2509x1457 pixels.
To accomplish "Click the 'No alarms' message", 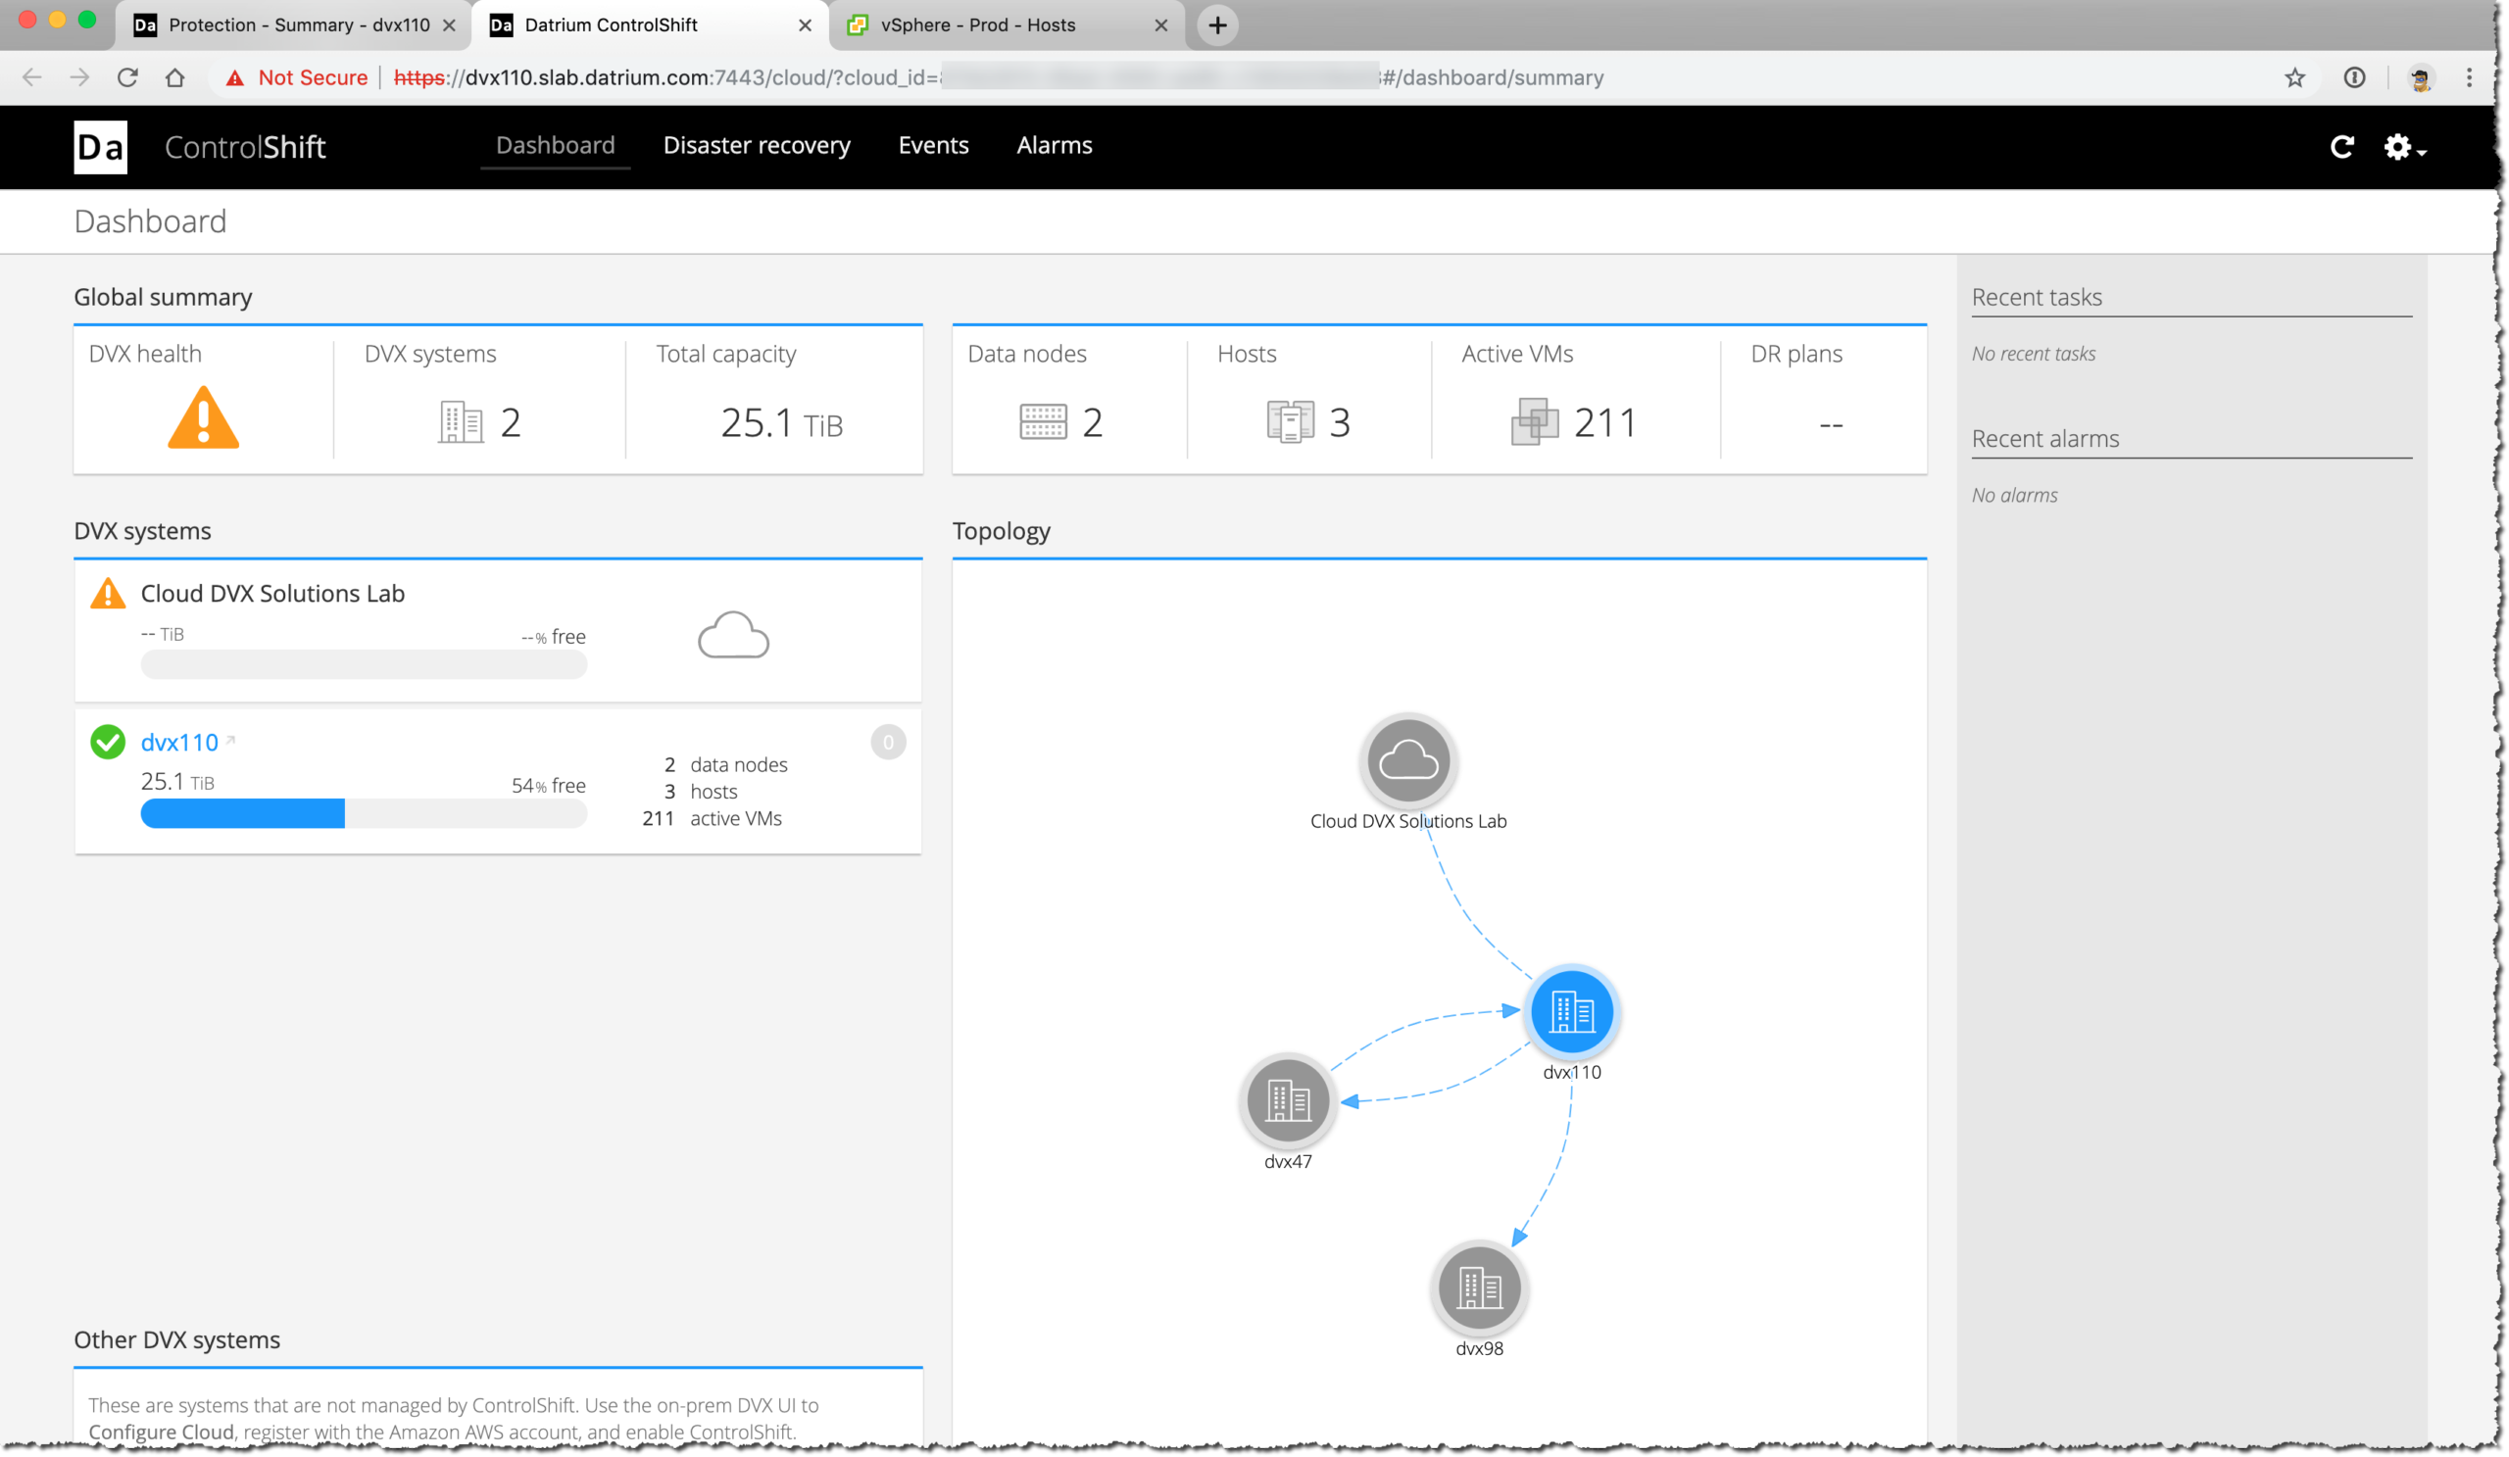I will [2014, 496].
